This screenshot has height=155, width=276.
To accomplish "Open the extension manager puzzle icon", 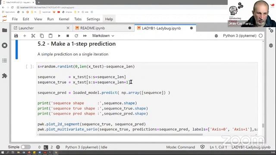I will tap(5, 76).
